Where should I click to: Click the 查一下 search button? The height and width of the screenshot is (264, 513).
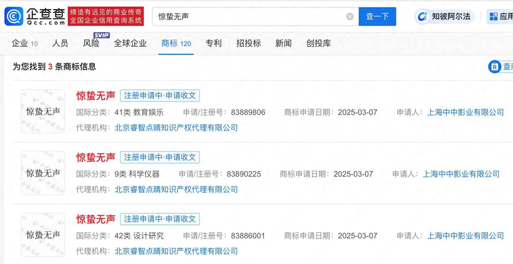click(x=377, y=17)
